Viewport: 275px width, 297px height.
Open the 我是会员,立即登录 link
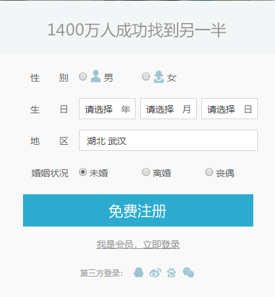(138, 244)
